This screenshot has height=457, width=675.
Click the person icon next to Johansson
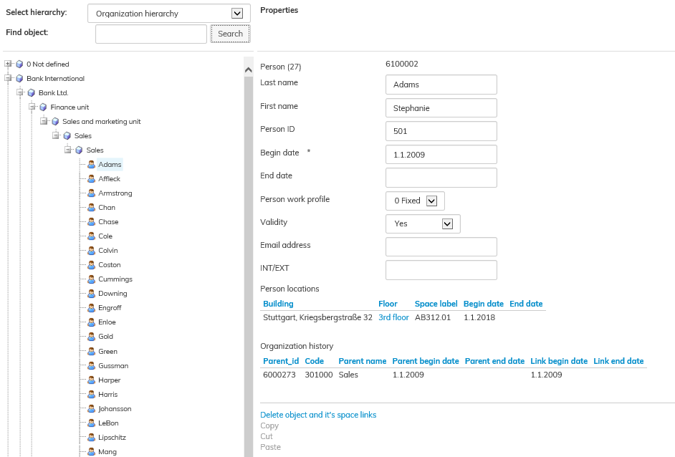[92, 409]
